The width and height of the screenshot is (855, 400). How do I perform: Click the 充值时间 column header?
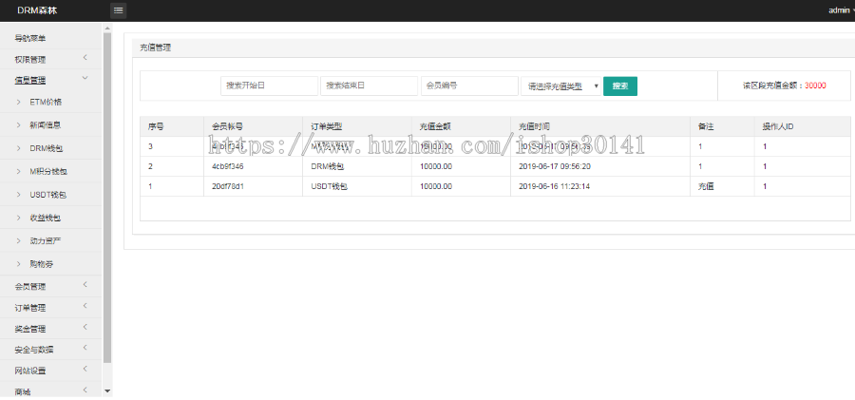point(534,126)
